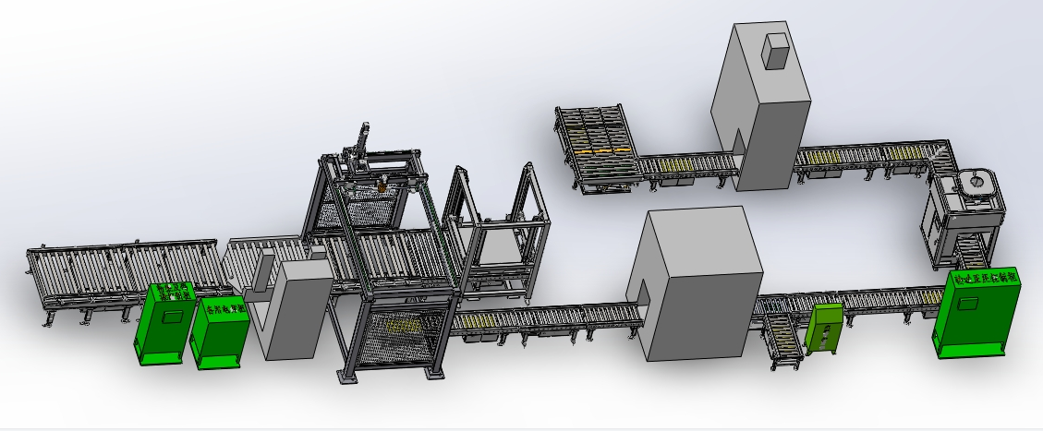Select the long roller conveyor at far left

point(120,274)
